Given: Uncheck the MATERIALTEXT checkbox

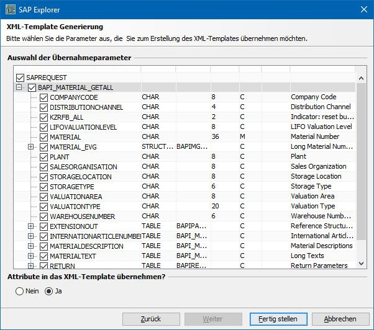Looking at the screenshot, I should [x=43, y=256].
